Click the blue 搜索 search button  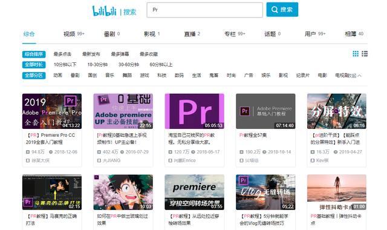[x=282, y=10]
